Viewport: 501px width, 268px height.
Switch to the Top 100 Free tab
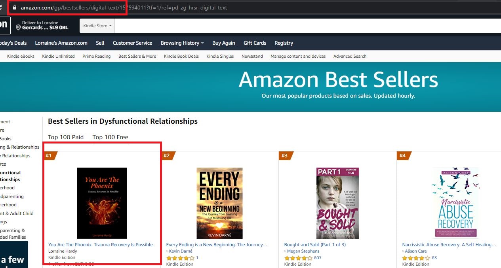pyautogui.click(x=110, y=137)
